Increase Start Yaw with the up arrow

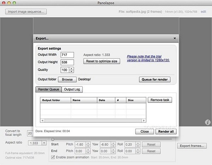click(113, 143)
